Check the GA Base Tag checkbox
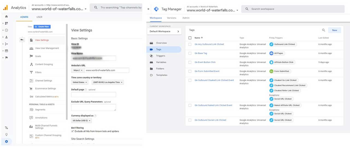The width and height of the screenshot is (350, 150). 190,53
